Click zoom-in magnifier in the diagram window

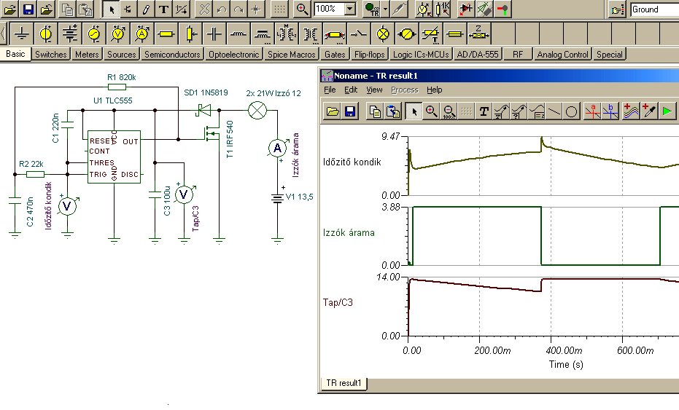pyautogui.click(x=431, y=111)
